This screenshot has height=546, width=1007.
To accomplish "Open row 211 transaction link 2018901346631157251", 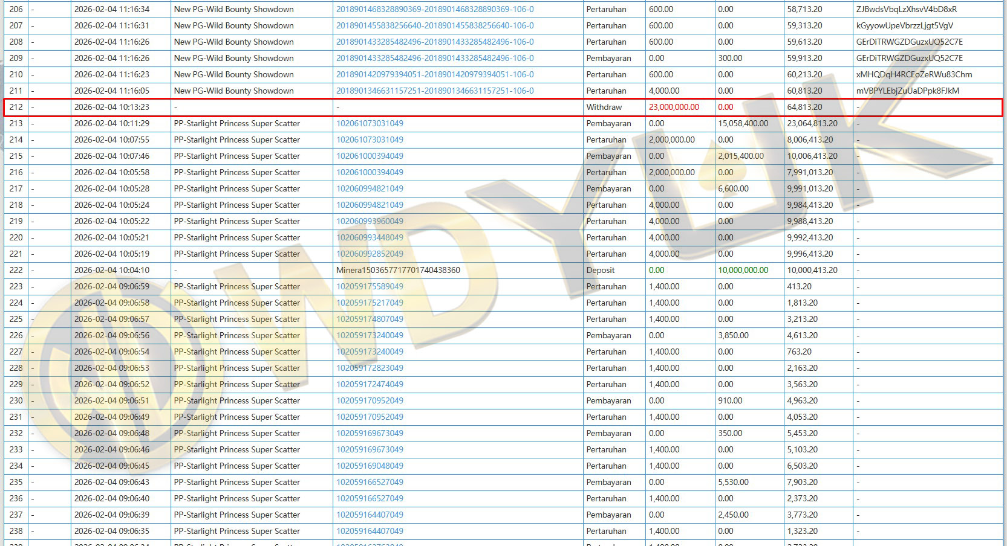I will pyautogui.click(x=434, y=91).
